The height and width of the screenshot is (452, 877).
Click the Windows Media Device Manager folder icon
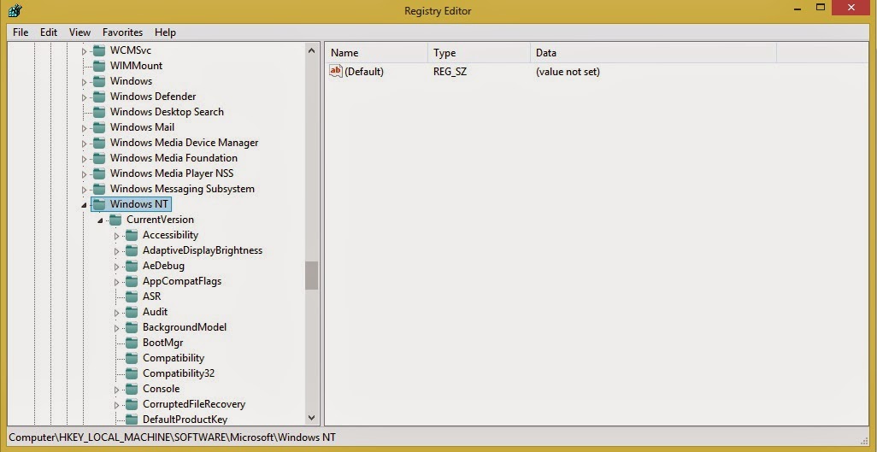(x=99, y=143)
